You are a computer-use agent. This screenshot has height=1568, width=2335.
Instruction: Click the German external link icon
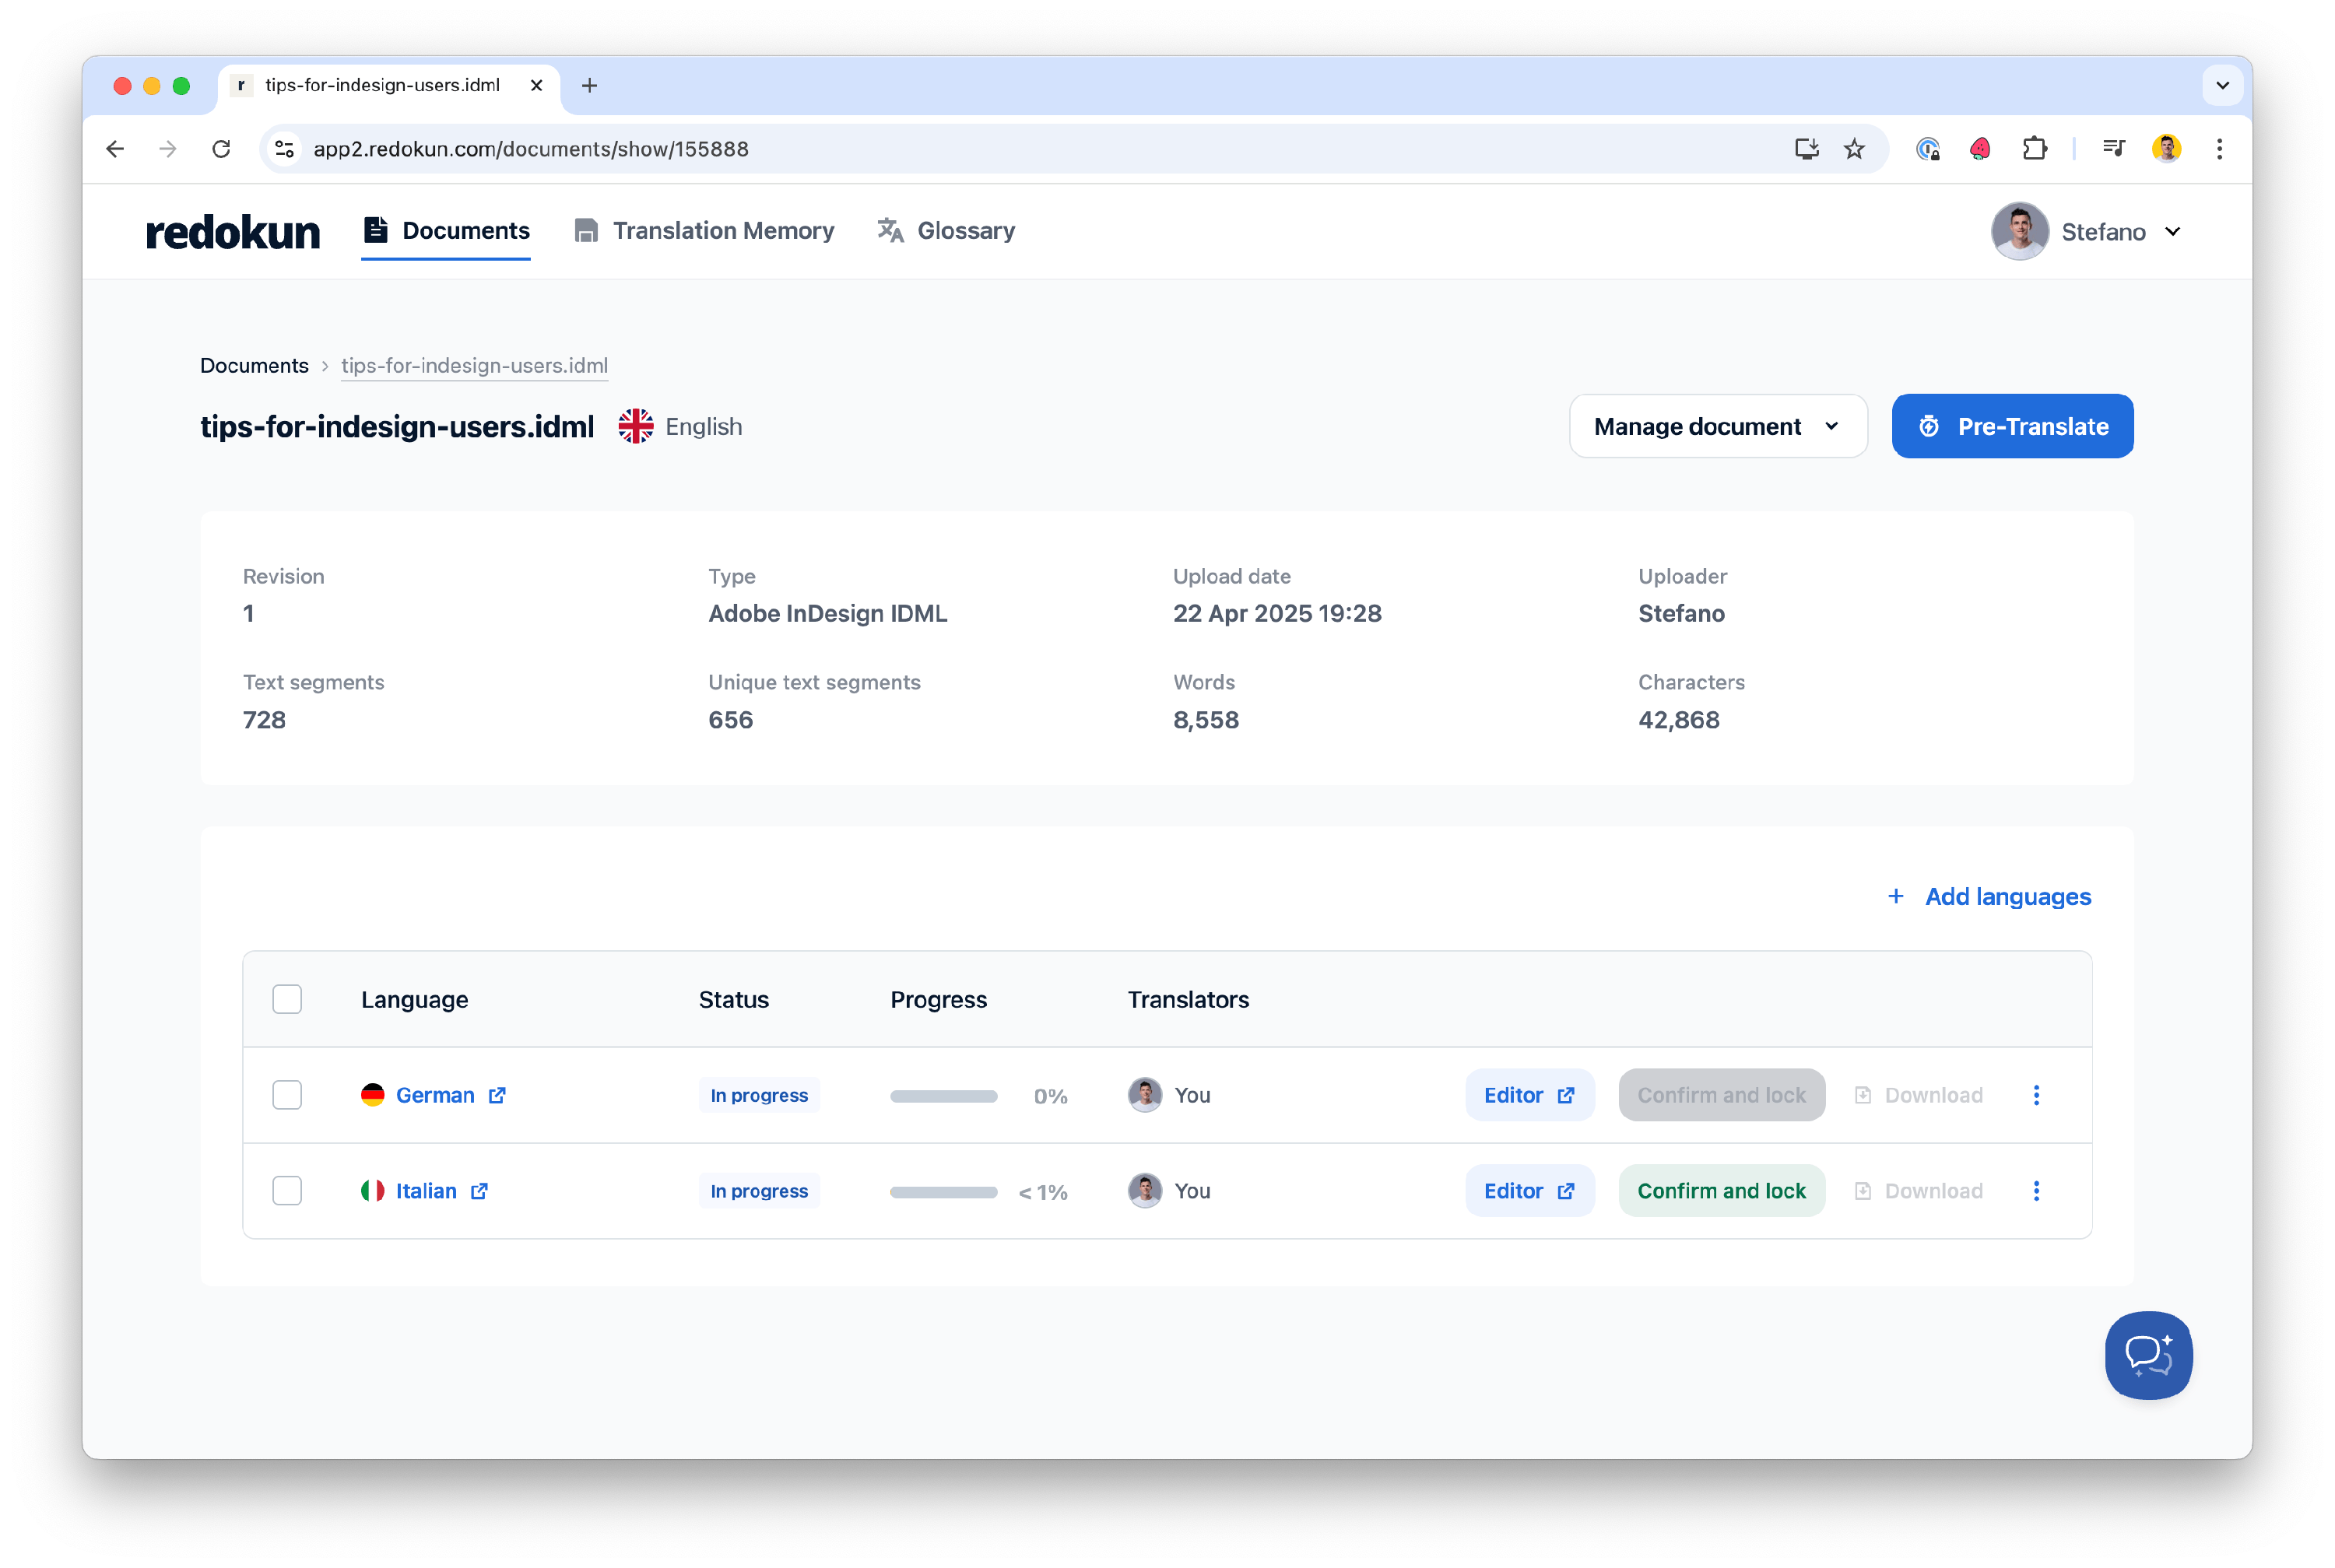497,1095
